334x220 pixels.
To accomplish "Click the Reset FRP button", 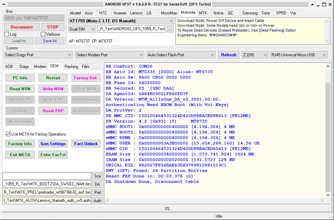I will click(53, 111).
